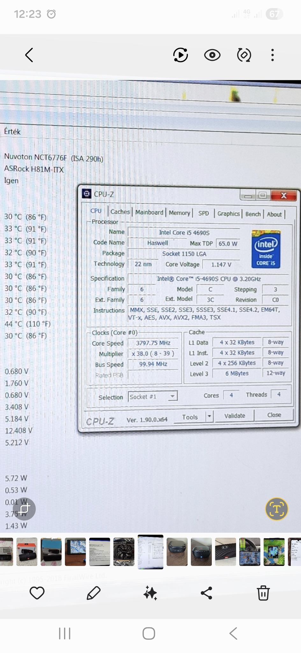Screen dimensions: 301x653
Task: Click the 'x 38.0 ( 8 - 39 )' multiplier
Action: (153, 353)
